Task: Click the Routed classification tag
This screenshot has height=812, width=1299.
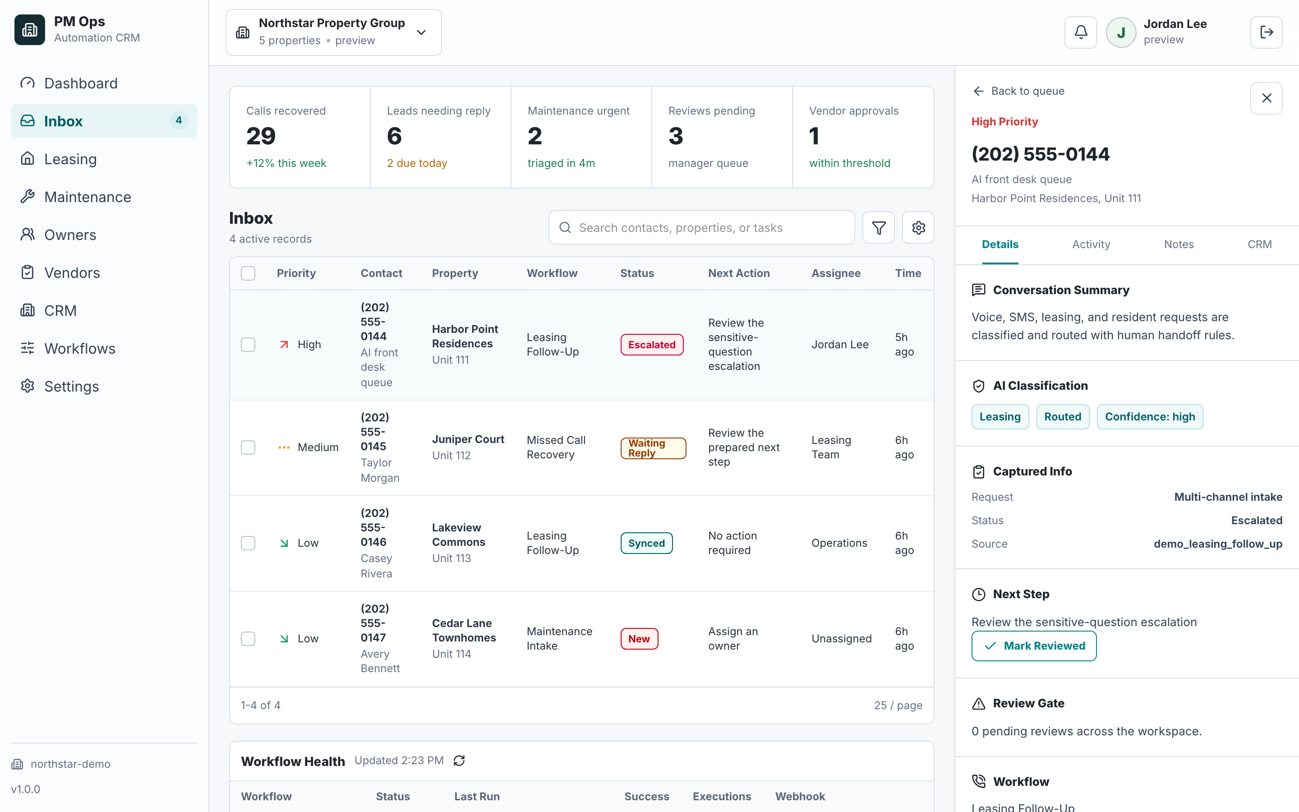Action: click(x=1062, y=417)
